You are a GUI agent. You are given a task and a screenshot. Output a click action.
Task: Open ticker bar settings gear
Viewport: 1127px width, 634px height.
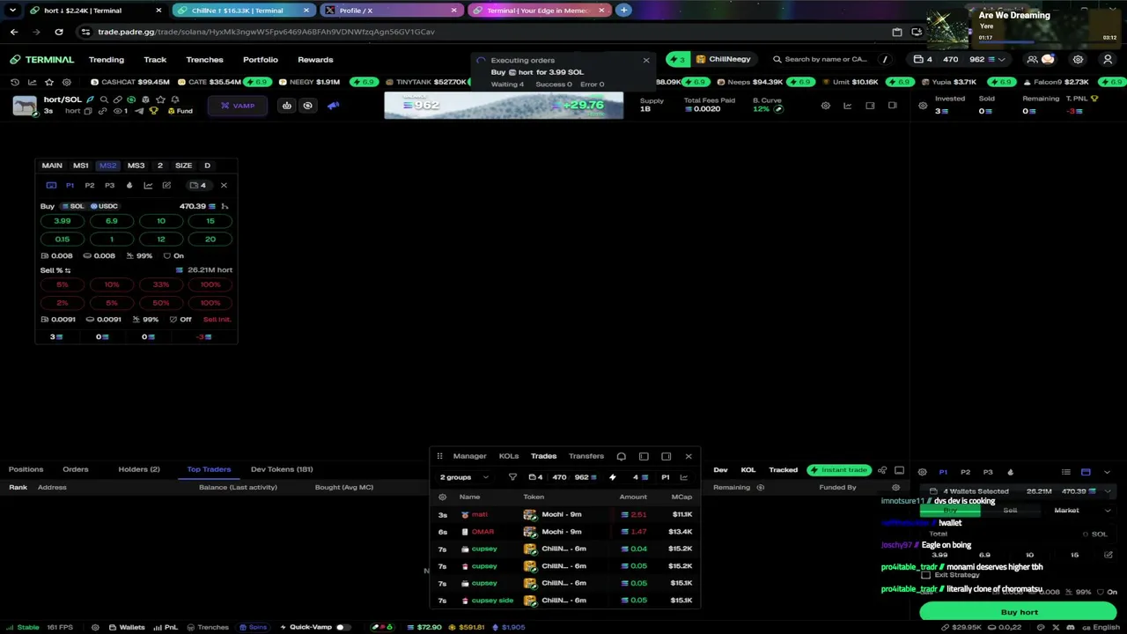coord(67,82)
